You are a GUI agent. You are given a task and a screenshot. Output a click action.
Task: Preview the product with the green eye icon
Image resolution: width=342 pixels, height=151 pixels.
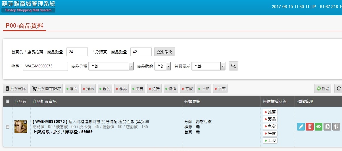[318, 127]
